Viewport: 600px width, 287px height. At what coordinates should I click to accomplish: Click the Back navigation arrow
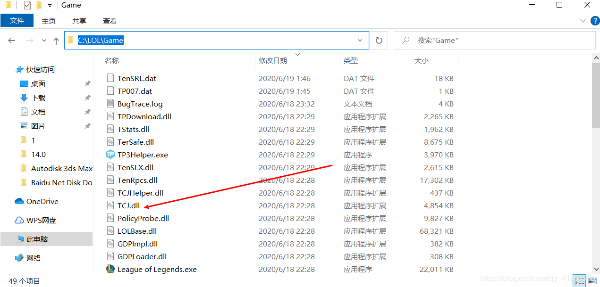[x=12, y=41]
